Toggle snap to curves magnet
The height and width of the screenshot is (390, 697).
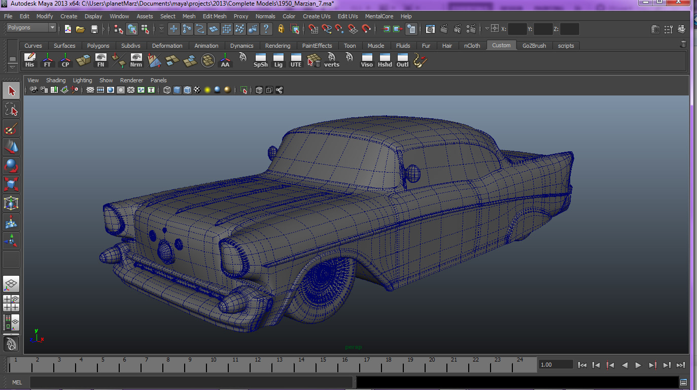[x=327, y=29]
